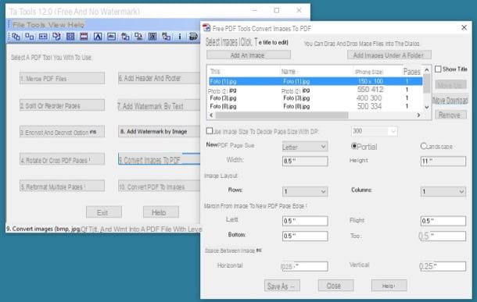
Task: Enable the Show Title checkbox
Action: coord(438,69)
